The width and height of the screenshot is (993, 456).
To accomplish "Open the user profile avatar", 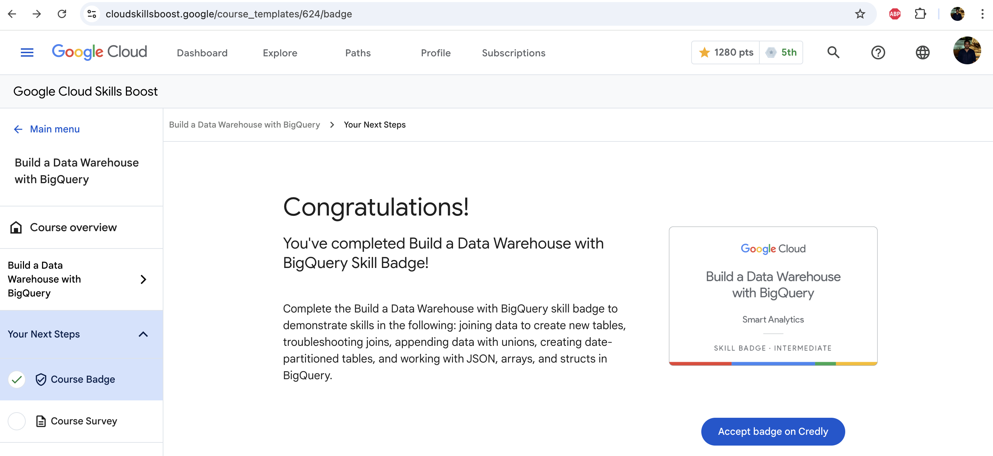I will [x=967, y=51].
